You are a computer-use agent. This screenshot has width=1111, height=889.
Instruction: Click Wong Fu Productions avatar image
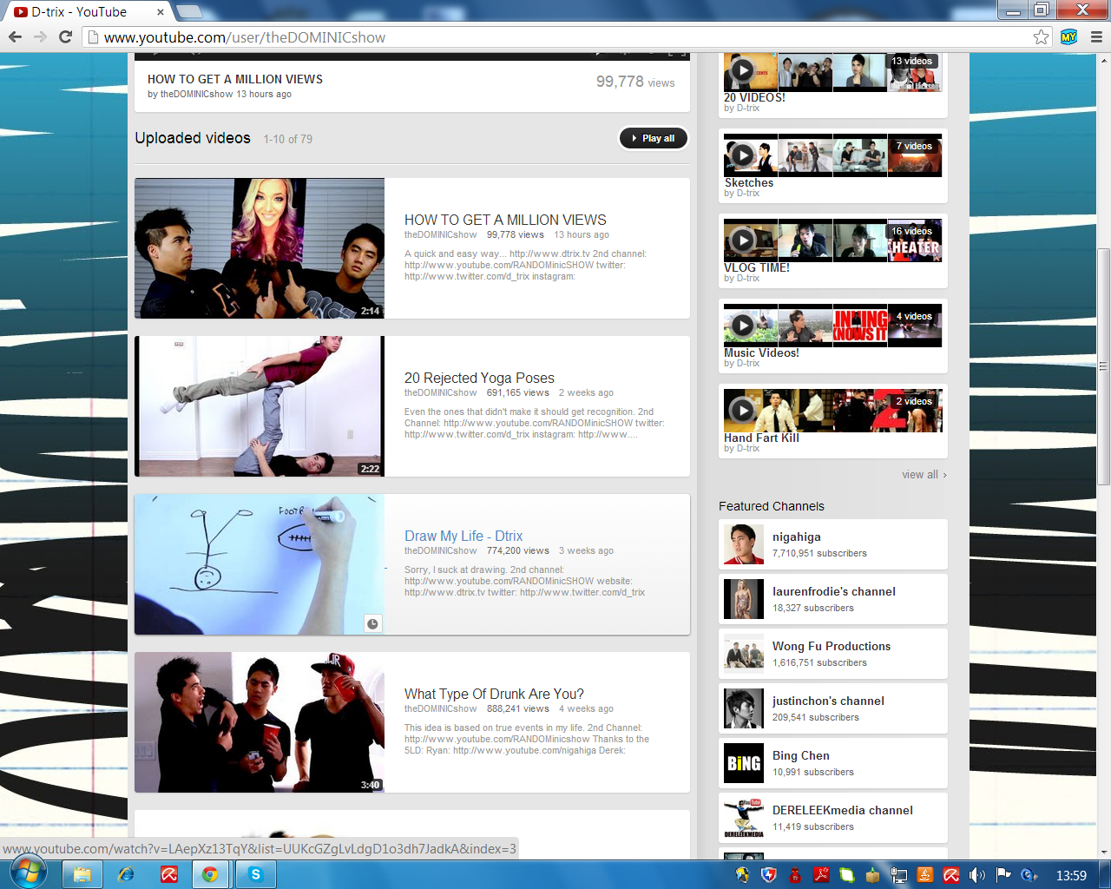(744, 654)
